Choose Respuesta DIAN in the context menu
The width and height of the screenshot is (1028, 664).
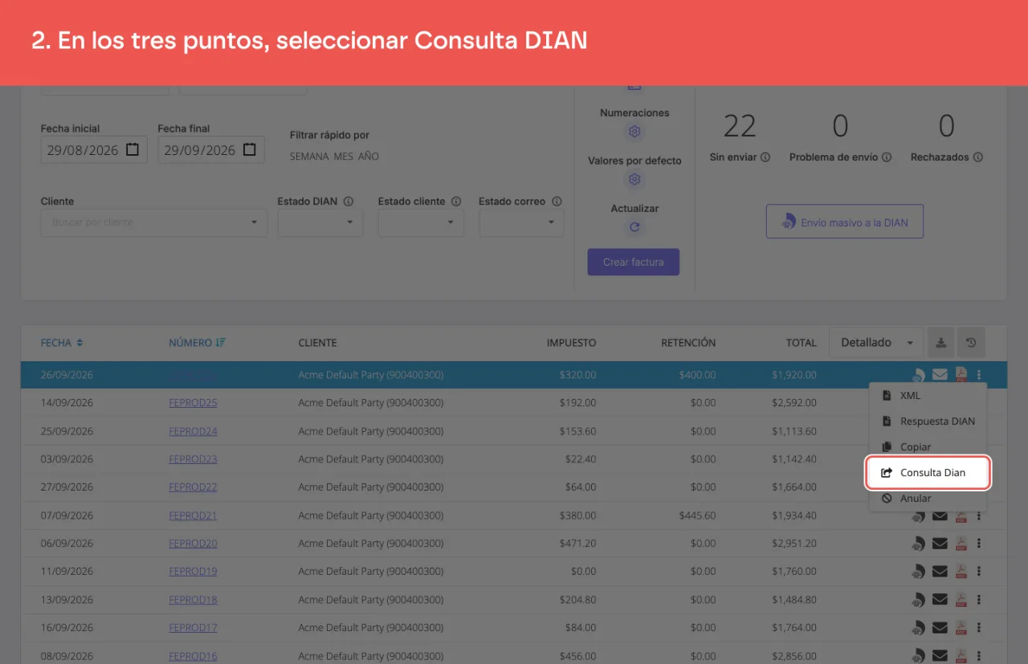pyautogui.click(x=928, y=422)
